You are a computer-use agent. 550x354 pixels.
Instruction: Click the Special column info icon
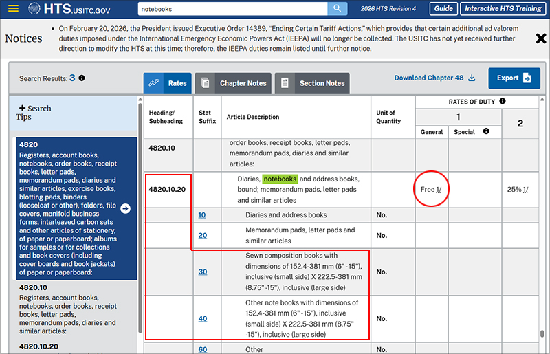487,131
